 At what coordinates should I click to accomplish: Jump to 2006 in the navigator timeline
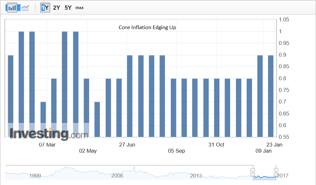point(117,176)
